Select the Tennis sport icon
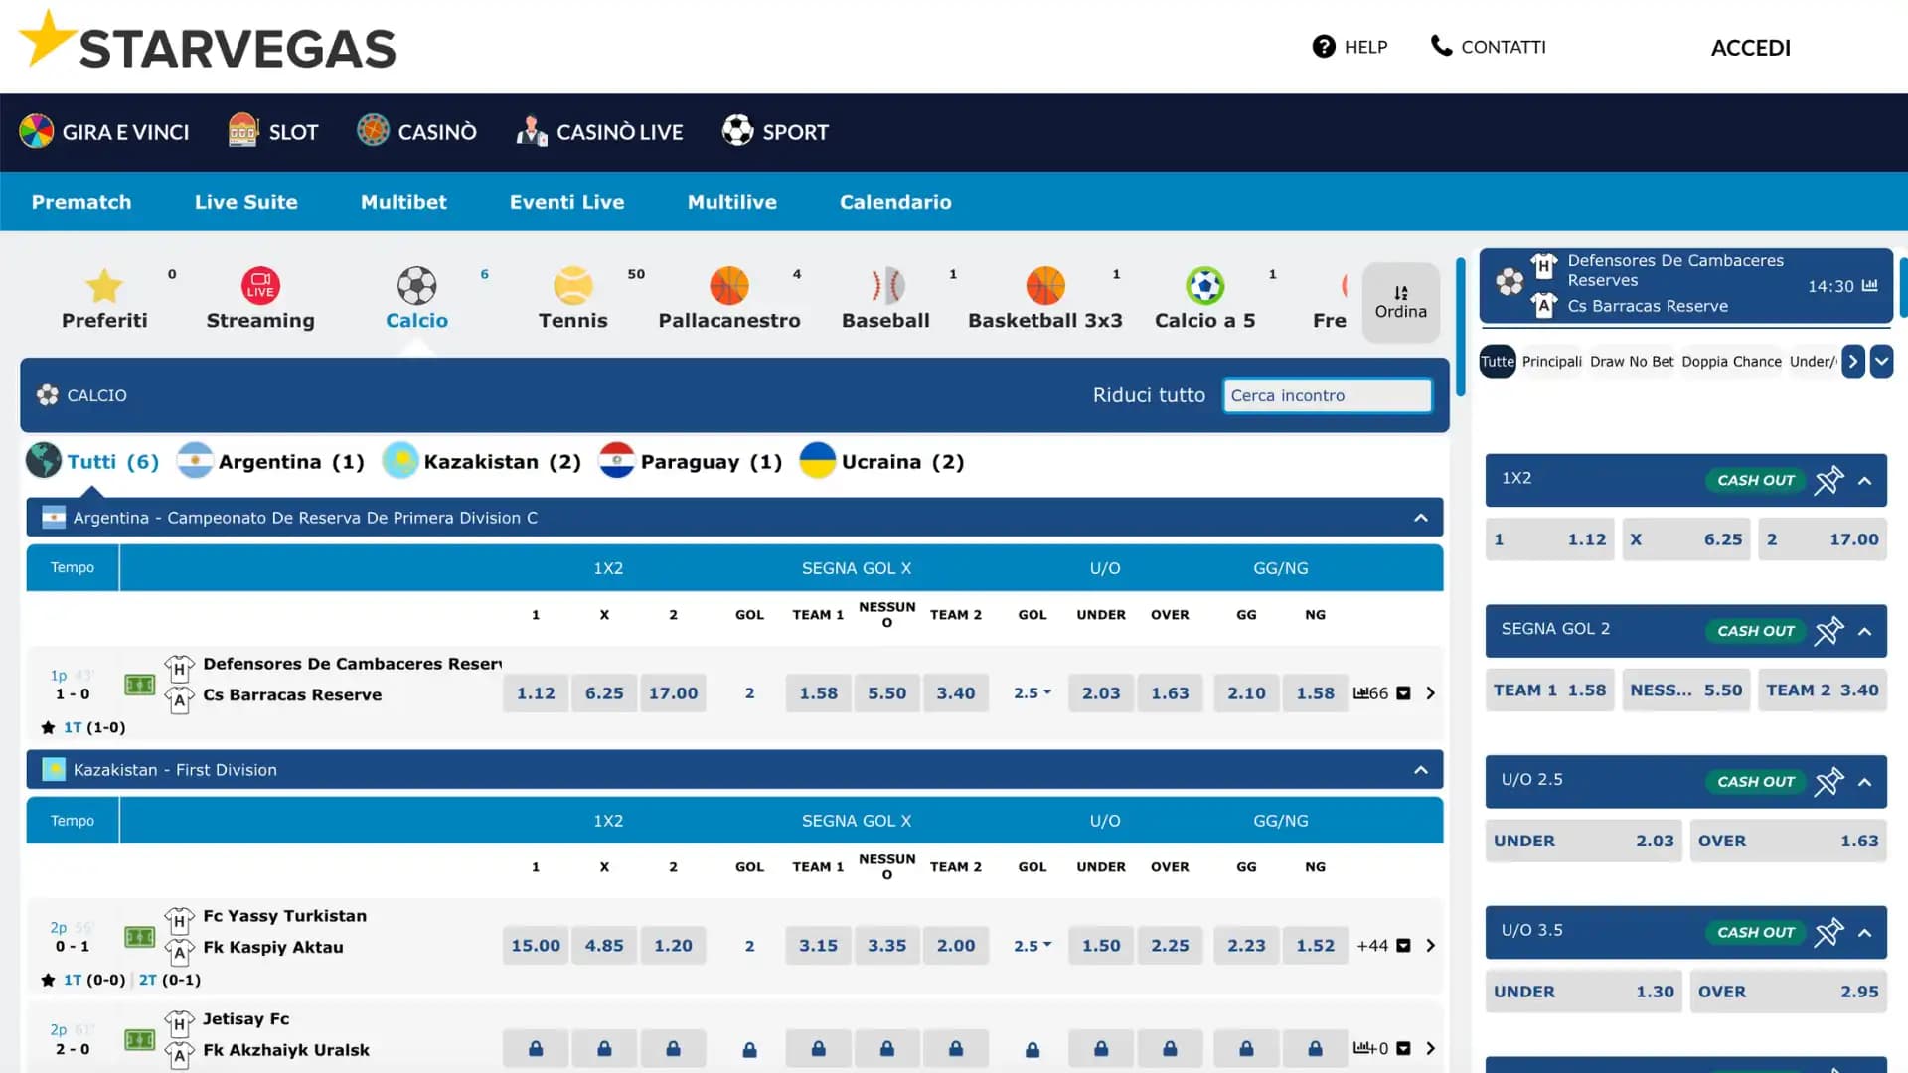1908x1073 pixels. pyautogui.click(x=572, y=285)
